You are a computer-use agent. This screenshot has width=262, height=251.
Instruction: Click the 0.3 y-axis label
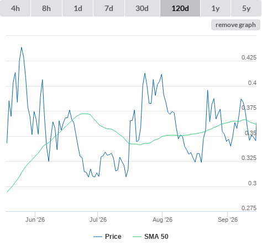pyautogui.click(x=252, y=183)
